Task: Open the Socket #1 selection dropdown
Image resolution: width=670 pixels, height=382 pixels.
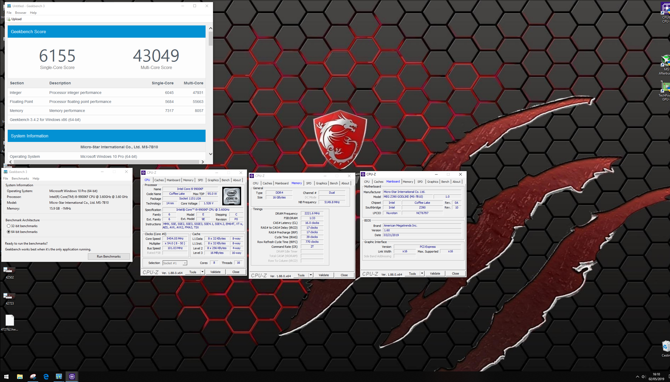Action: 175,263
